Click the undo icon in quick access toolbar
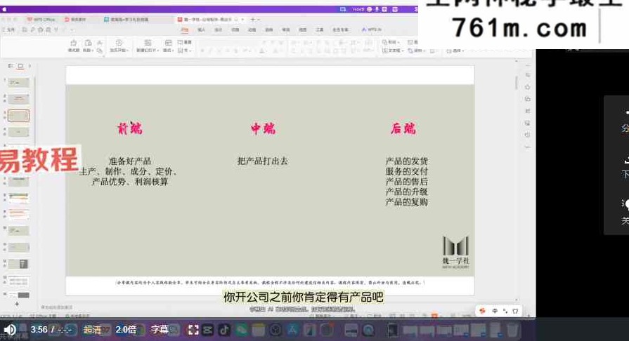The width and height of the screenshot is (629, 341). [x=56, y=29]
